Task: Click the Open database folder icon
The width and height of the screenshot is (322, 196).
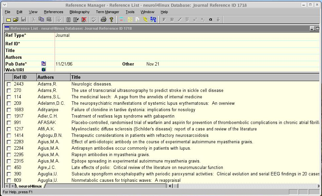Action: 16,20
